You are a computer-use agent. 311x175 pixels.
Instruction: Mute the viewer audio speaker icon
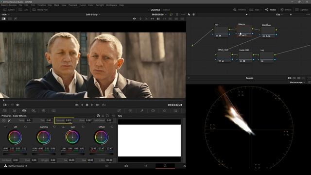17,105
